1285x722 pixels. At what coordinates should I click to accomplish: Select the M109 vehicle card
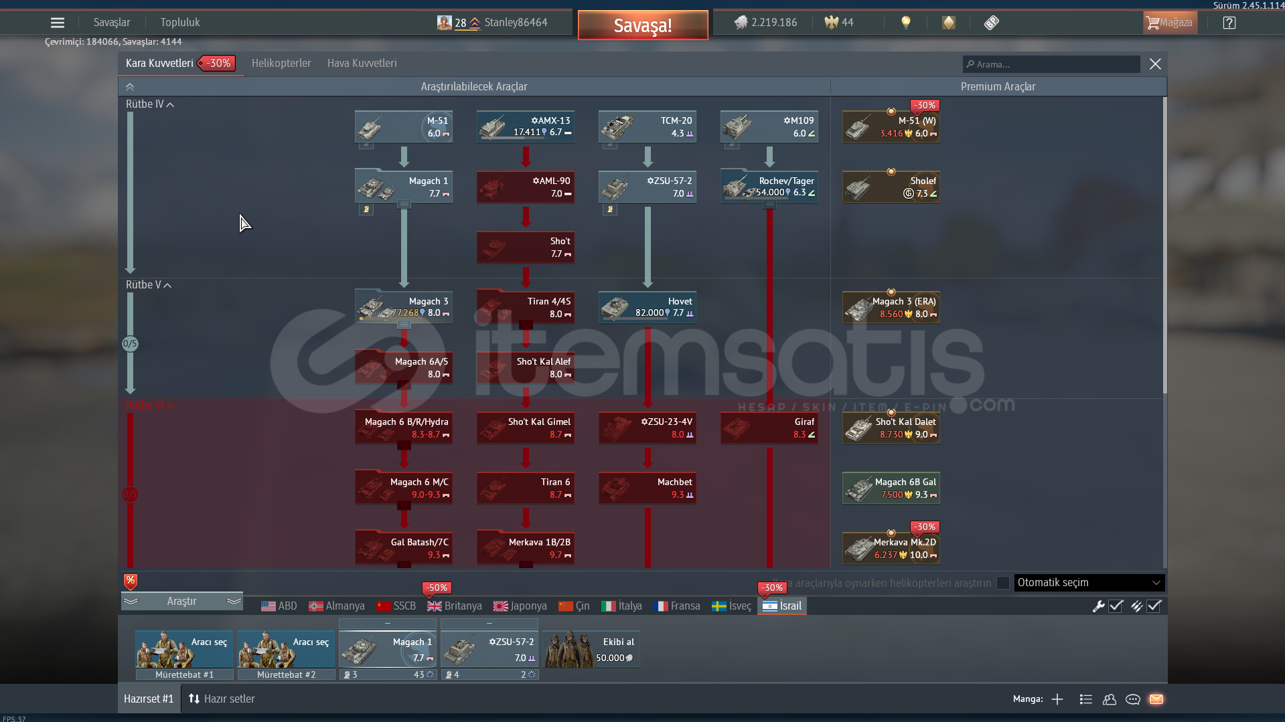[769, 126]
